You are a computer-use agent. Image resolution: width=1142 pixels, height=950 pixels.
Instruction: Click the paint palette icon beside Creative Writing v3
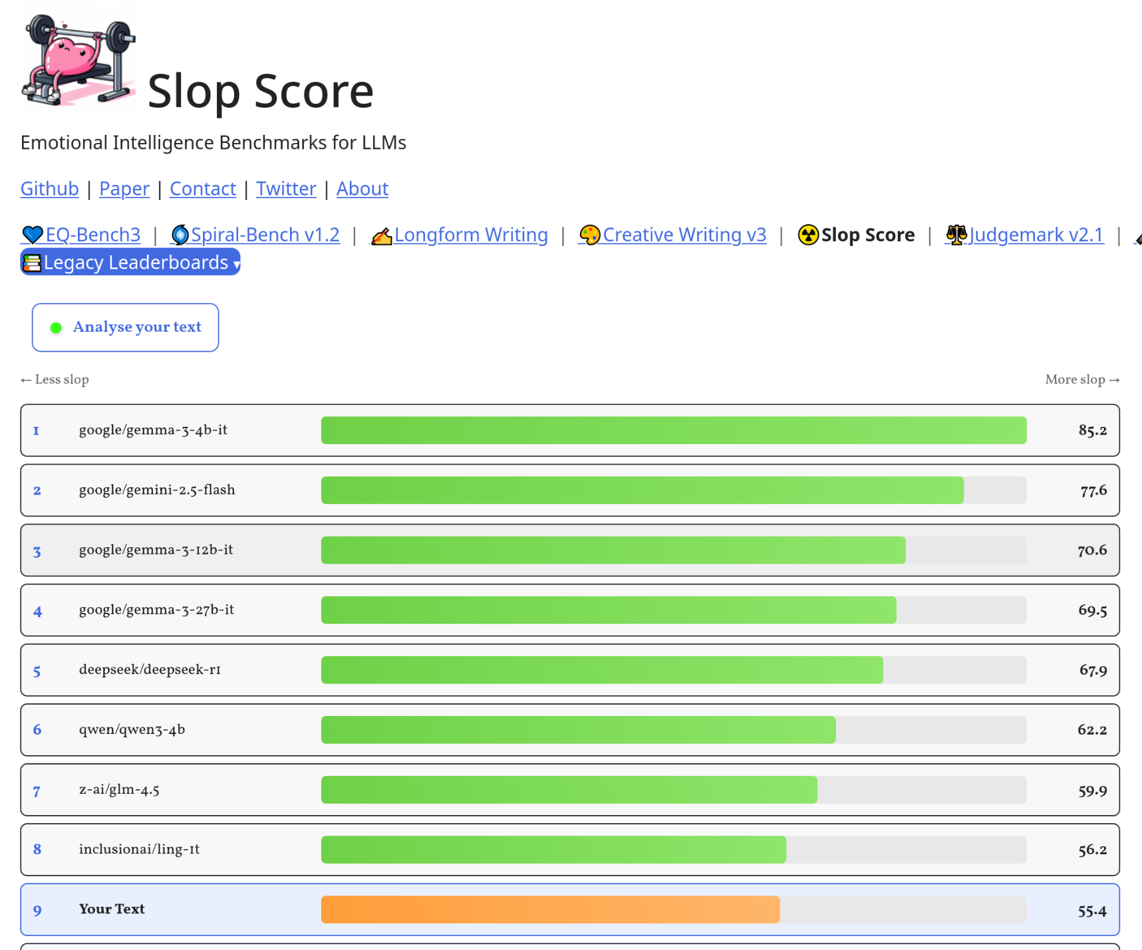pos(590,235)
